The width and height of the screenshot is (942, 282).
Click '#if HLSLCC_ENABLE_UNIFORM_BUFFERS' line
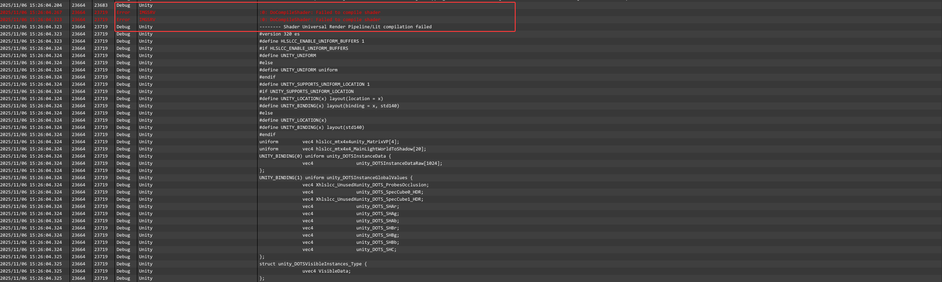pyautogui.click(x=304, y=48)
